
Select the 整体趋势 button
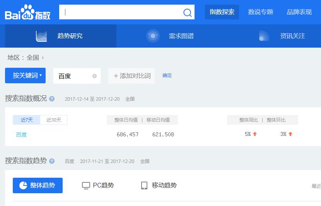(x=38, y=185)
